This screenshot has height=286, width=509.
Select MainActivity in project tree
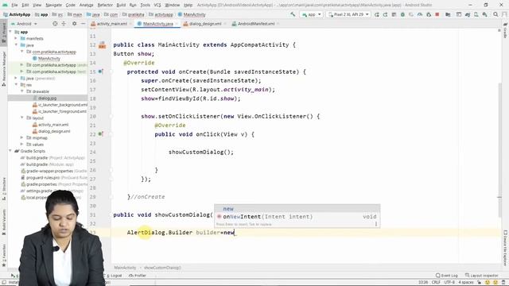[49, 58]
